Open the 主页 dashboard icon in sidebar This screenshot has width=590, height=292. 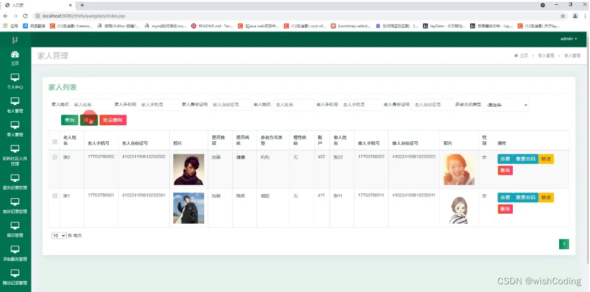pyautogui.click(x=15, y=55)
